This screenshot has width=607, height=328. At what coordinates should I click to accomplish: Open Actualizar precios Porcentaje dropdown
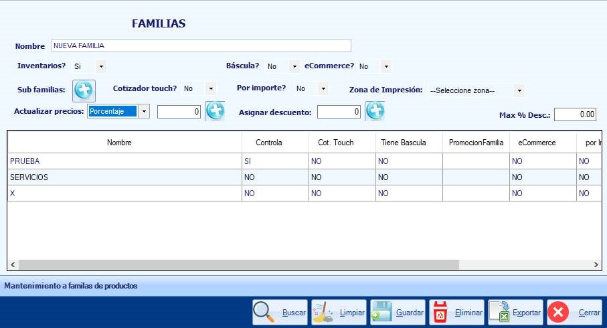point(144,112)
